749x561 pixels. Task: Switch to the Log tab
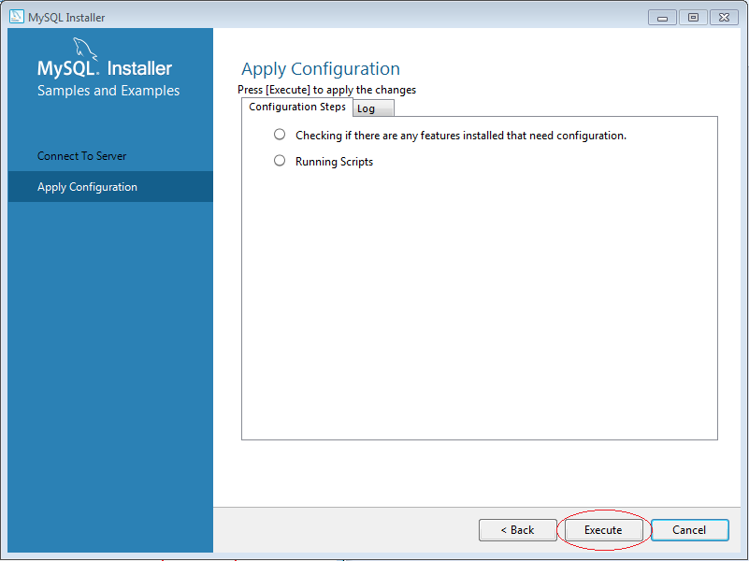coord(373,108)
